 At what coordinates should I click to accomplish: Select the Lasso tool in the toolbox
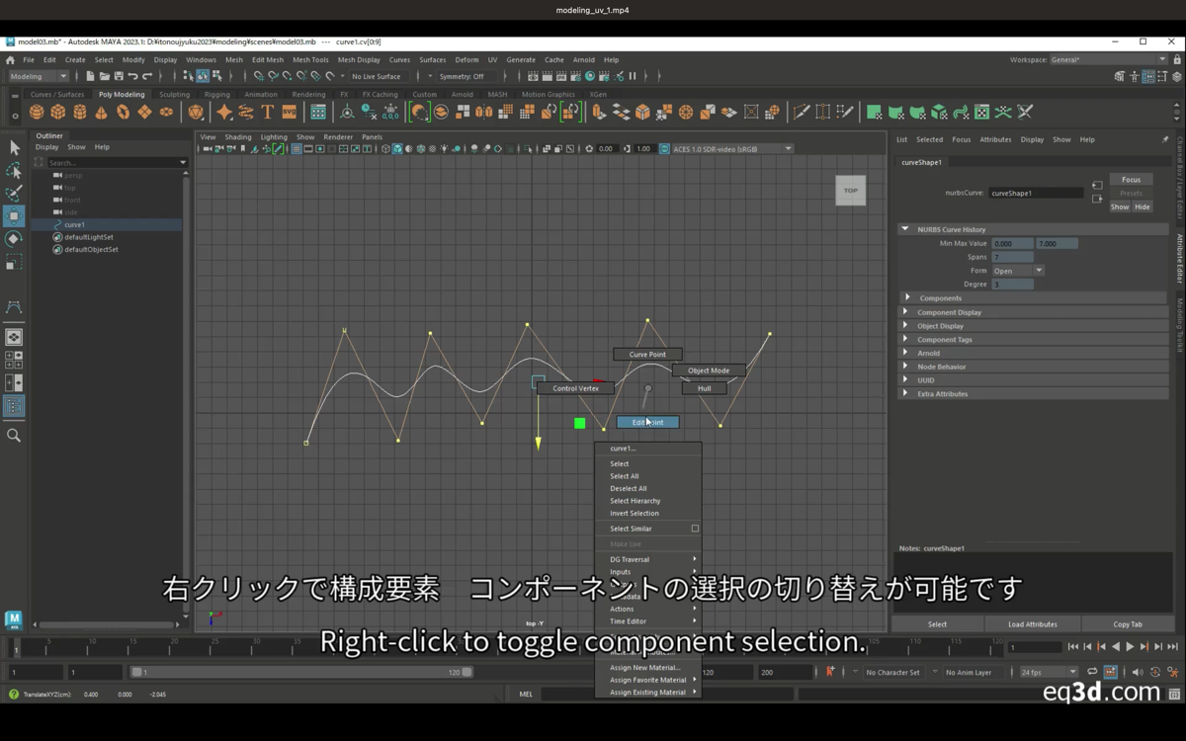coord(14,171)
